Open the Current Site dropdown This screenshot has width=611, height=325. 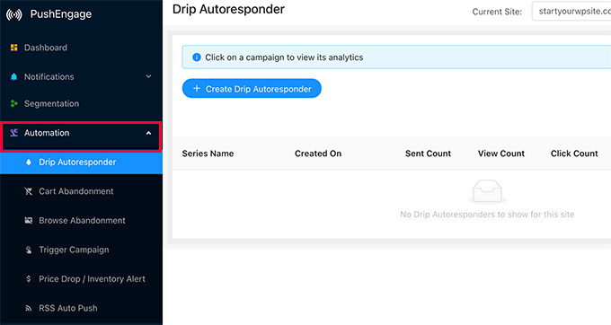pyautogui.click(x=571, y=12)
